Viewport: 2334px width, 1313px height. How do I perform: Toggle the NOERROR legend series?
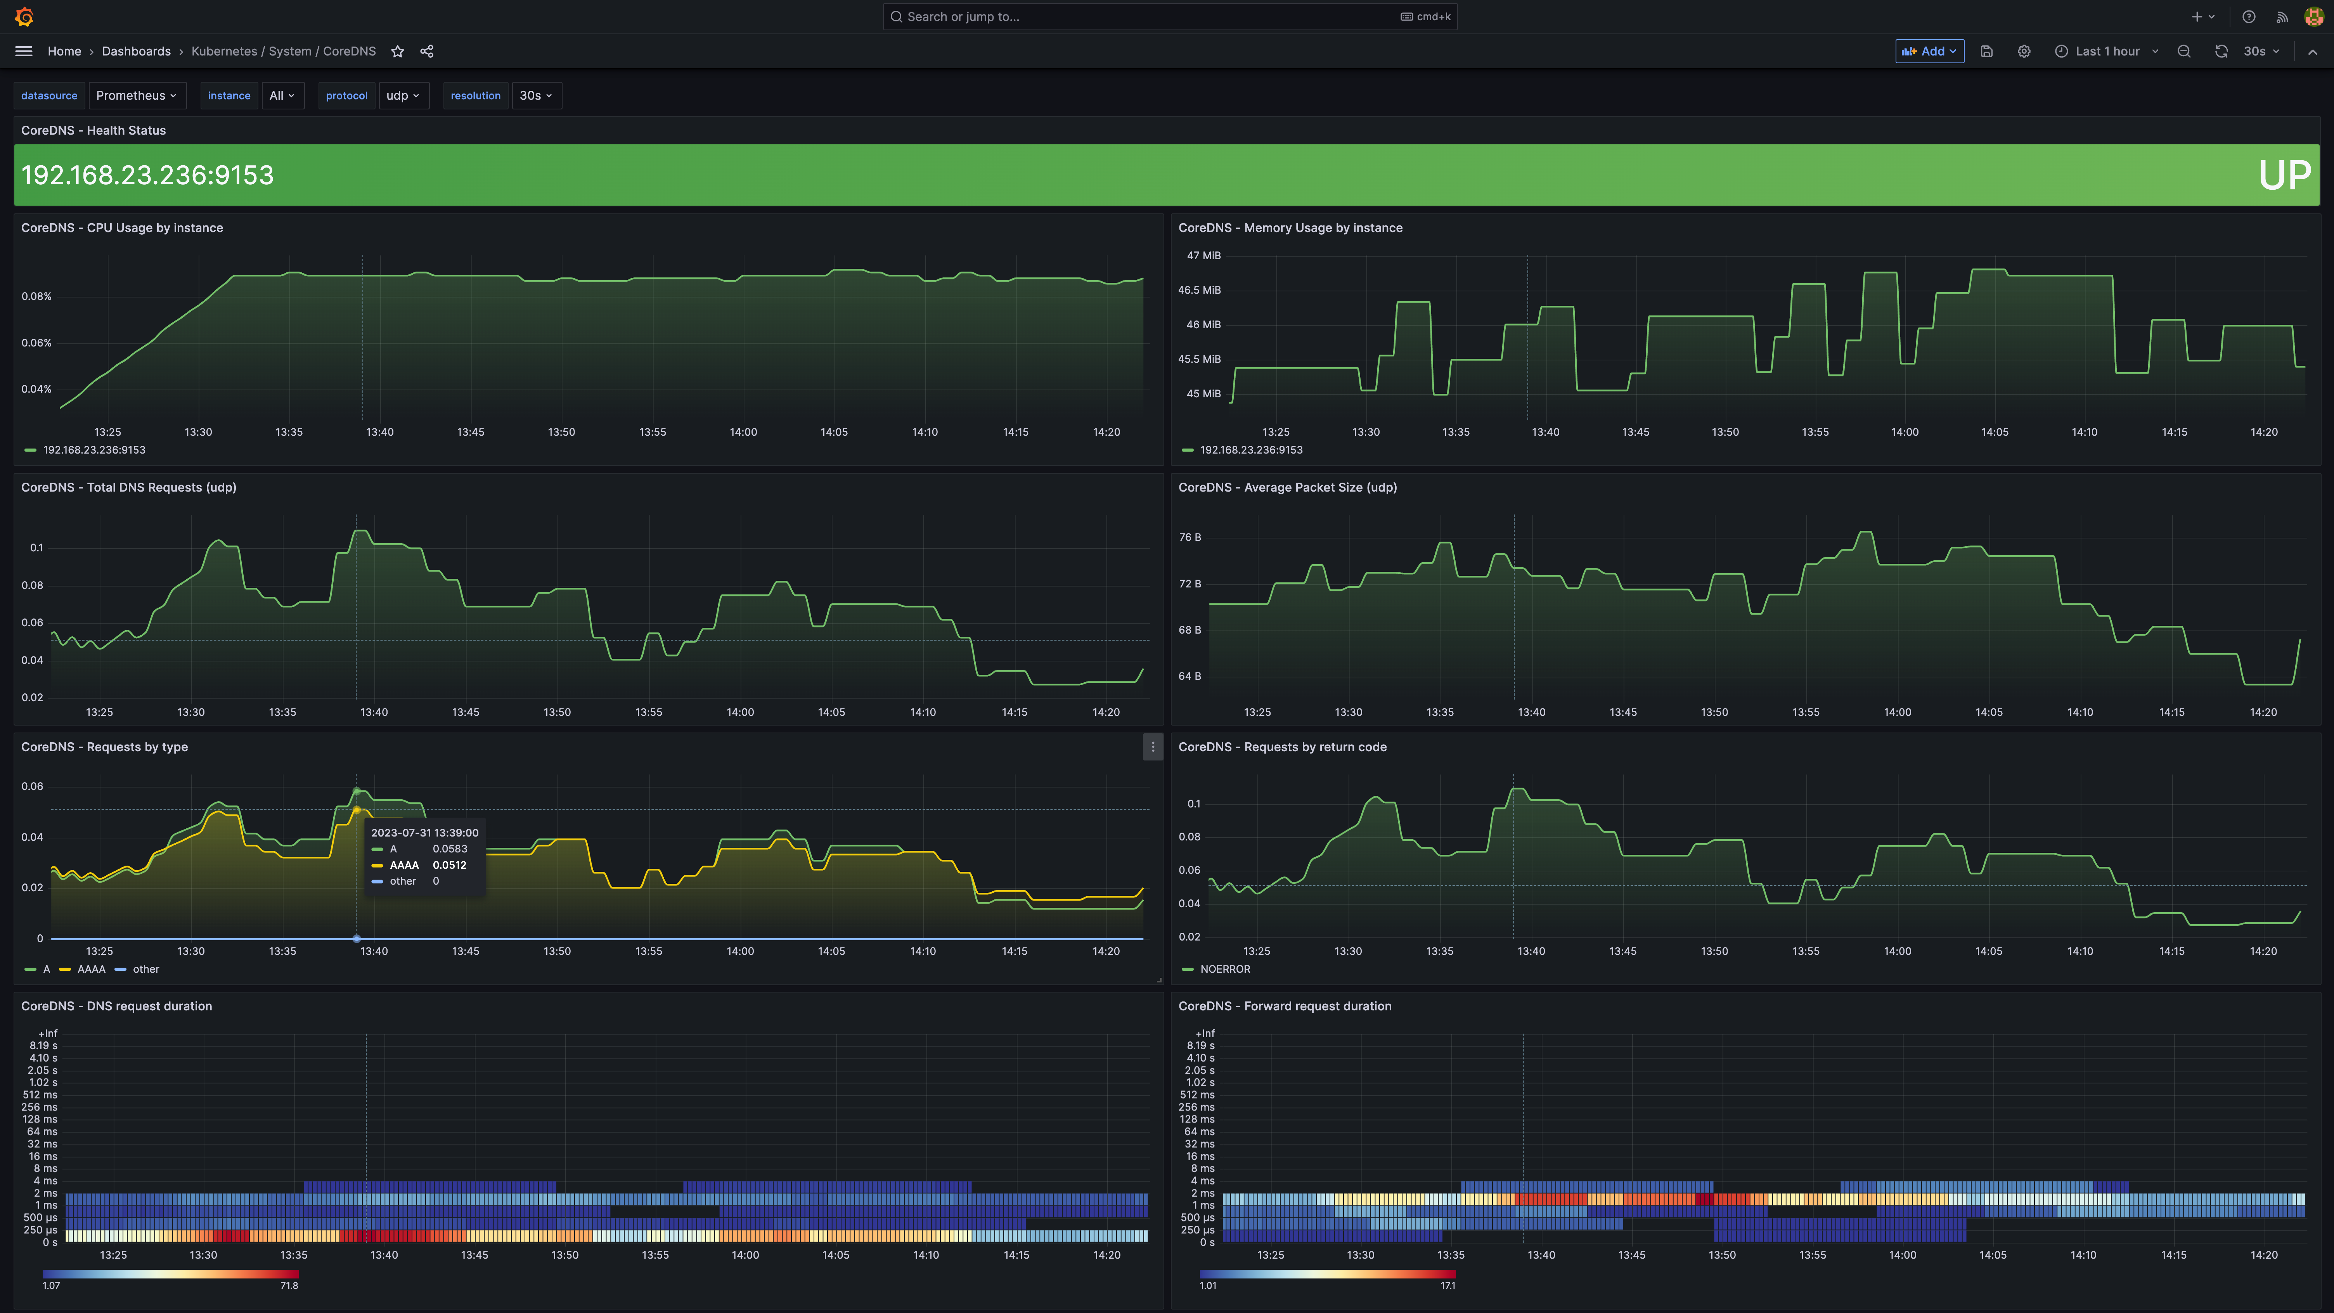coord(1226,969)
